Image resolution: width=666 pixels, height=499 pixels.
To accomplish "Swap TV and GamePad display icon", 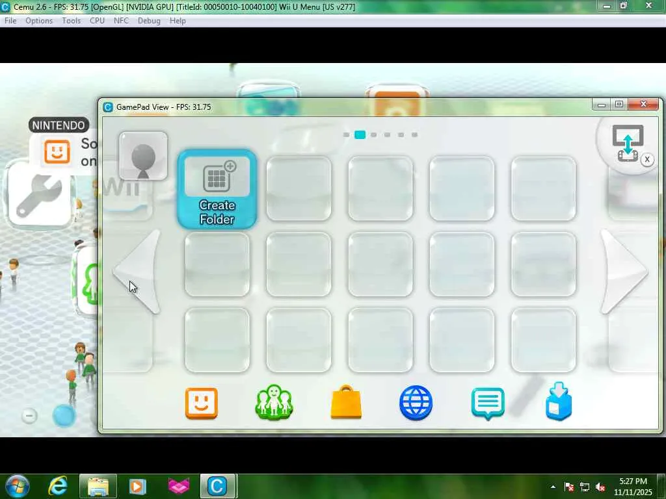I will pos(628,144).
